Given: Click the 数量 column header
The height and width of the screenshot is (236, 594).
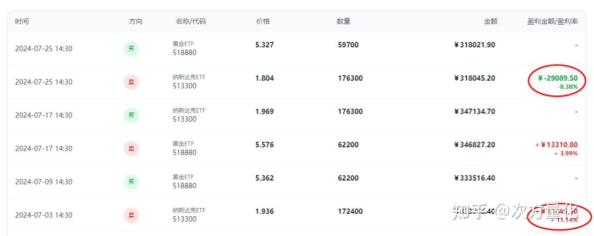Looking at the screenshot, I should coord(344,21).
